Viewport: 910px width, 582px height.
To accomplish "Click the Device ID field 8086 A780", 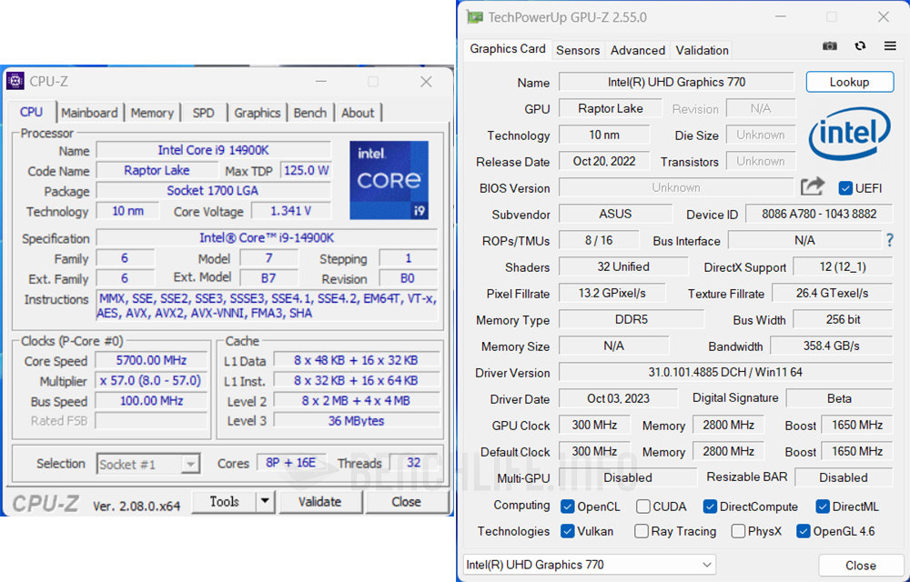I will [819, 214].
